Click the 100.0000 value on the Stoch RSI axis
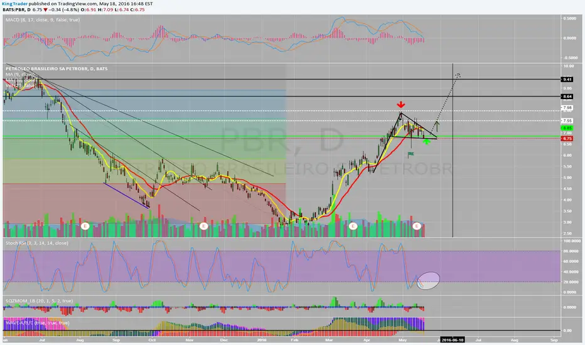Image resolution: width=585 pixels, height=345 pixels. click(571, 241)
